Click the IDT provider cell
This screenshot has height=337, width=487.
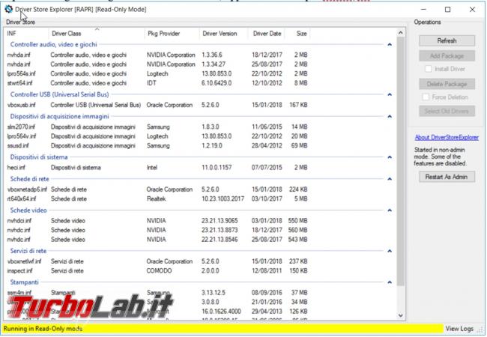click(151, 83)
